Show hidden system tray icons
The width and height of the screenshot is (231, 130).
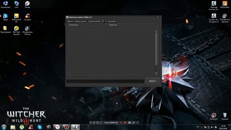pos(201,127)
